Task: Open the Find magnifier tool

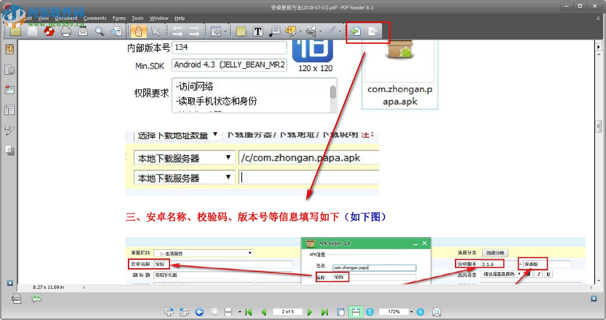Action: click(x=100, y=31)
